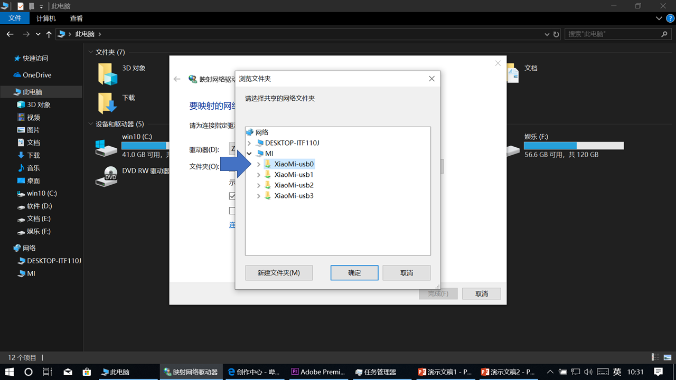Image resolution: width=676 pixels, height=380 pixels.
Task: Open the touch keyboard tray icon
Action: click(603, 372)
